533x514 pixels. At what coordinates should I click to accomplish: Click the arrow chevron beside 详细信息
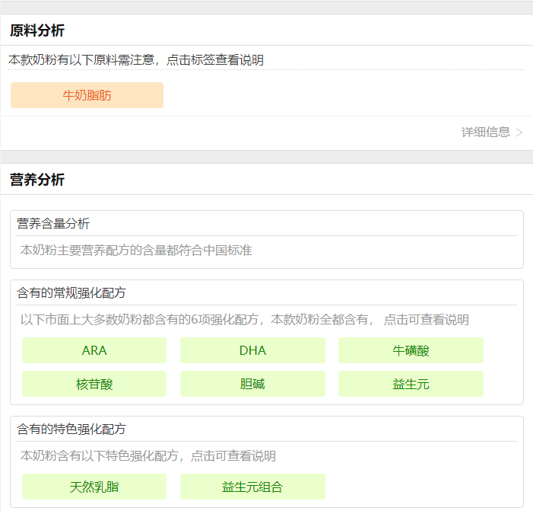point(519,132)
